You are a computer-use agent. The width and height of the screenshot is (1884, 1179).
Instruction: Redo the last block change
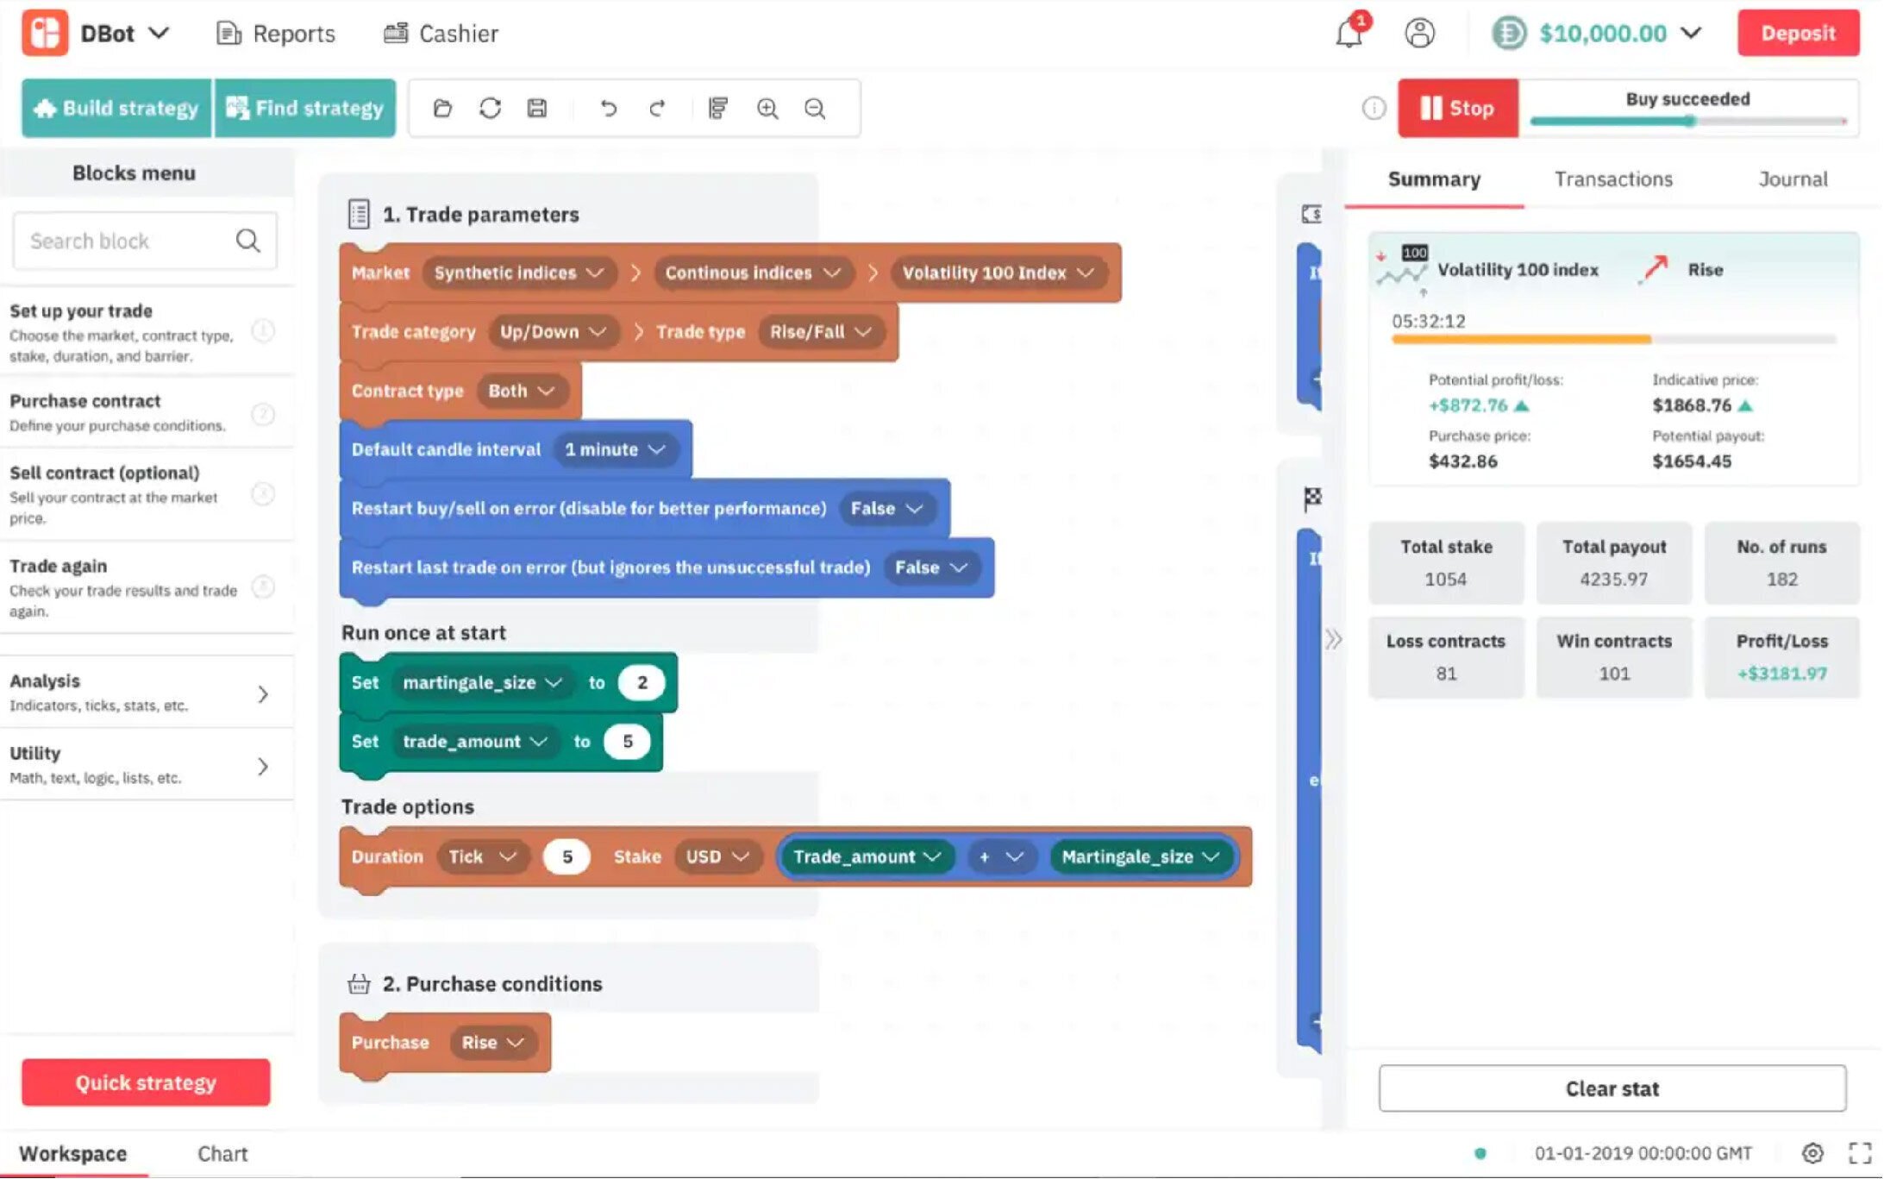pos(657,108)
